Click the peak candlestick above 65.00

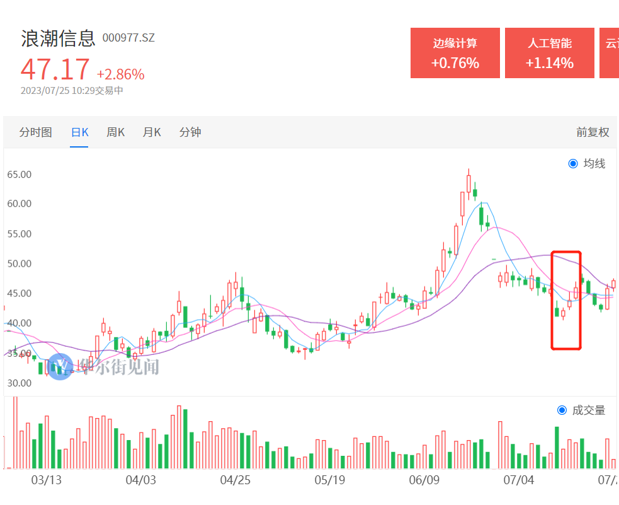pyautogui.click(x=469, y=183)
